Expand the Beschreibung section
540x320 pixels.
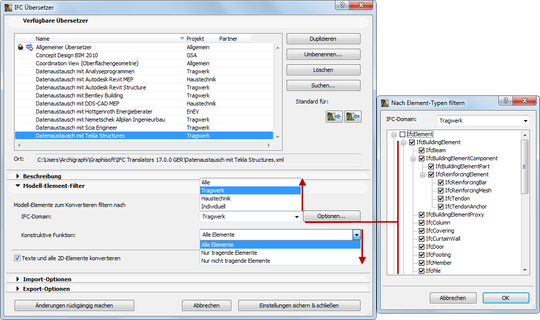point(18,176)
